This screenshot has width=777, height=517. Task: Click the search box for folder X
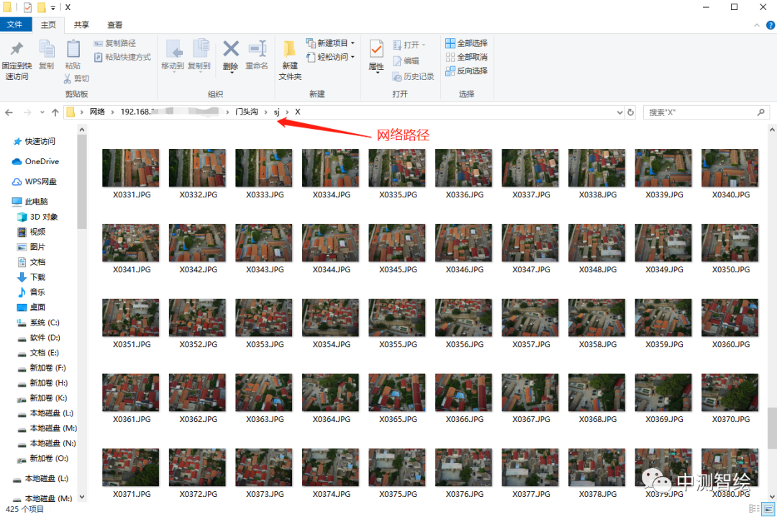(706, 112)
